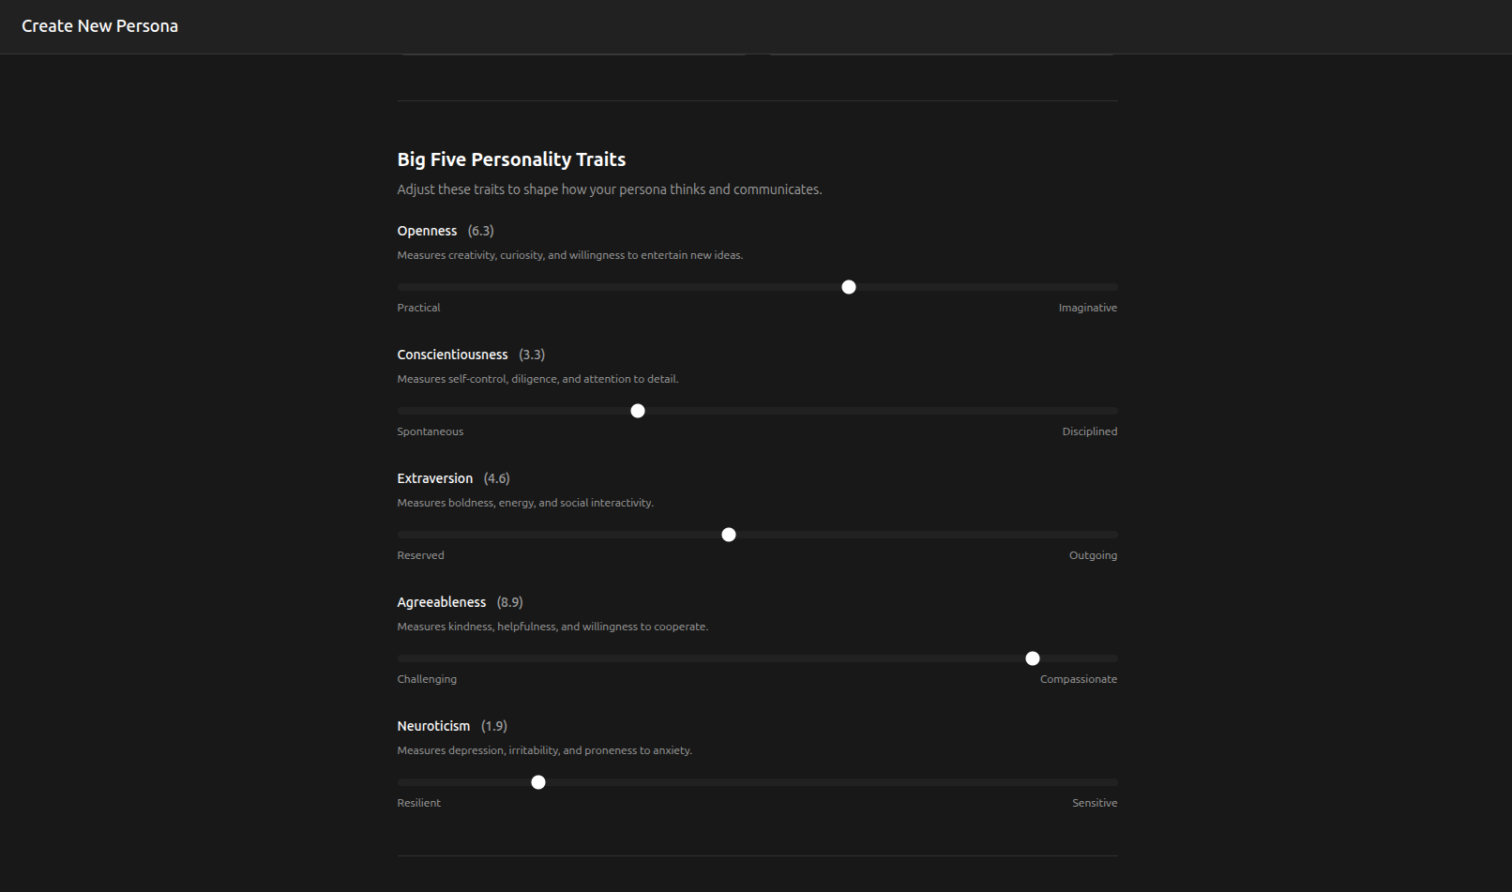1512x892 pixels.
Task: Adjust the Openness slider handle
Action: (x=848, y=287)
